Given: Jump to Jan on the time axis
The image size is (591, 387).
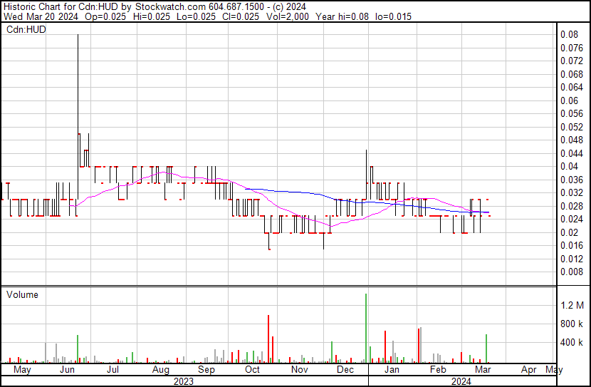Looking at the screenshot, I should point(392,371).
